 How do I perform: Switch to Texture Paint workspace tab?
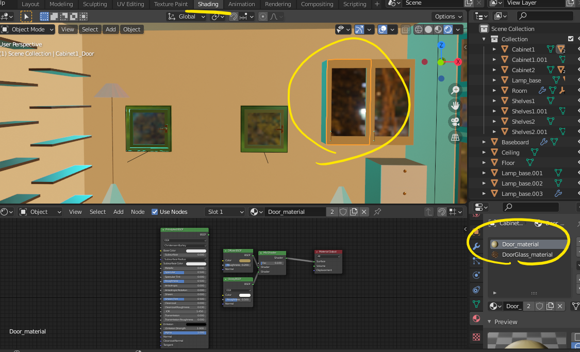(171, 4)
